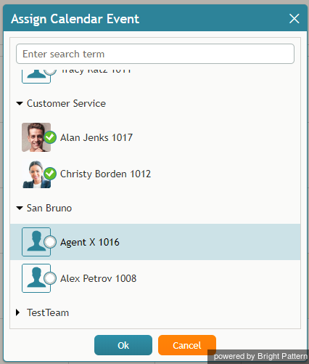Click gray status circle beside Alex Petrov
This screenshot has height=364, width=309.
click(50, 278)
